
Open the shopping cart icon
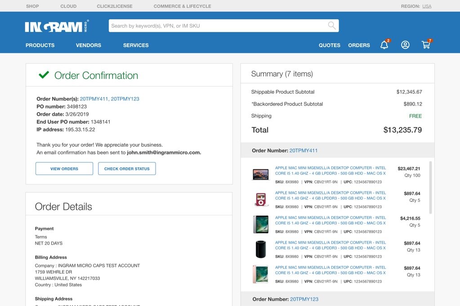tap(426, 45)
